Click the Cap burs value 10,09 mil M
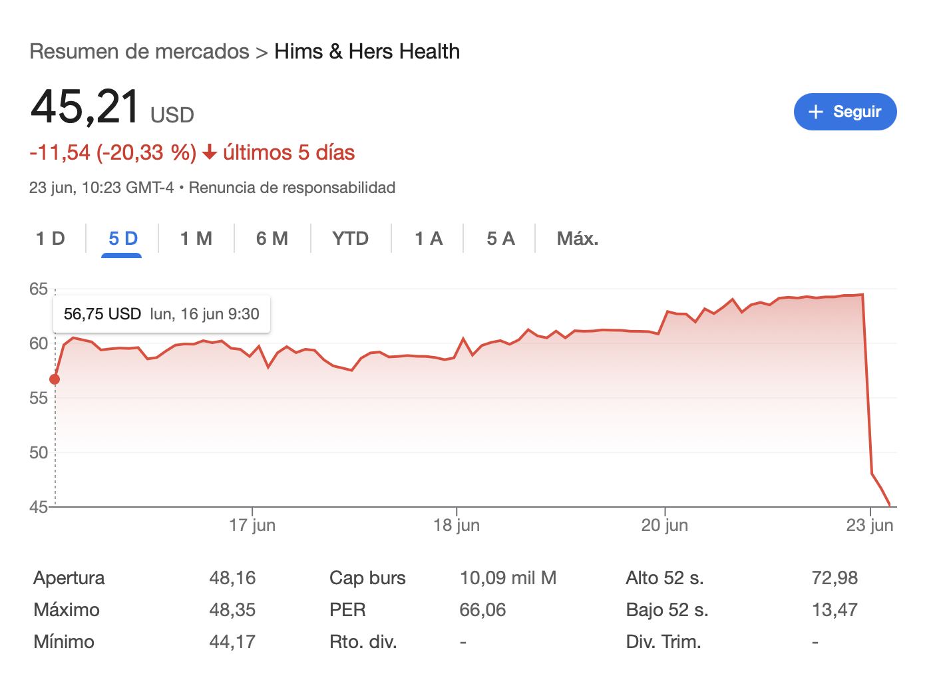Viewport: 945px width, 676px height. [x=508, y=578]
